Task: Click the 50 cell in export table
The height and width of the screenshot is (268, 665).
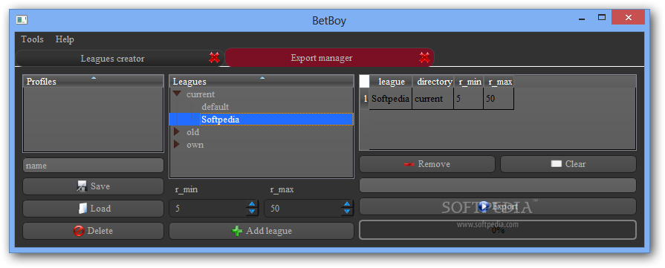Action: tap(499, 99)
